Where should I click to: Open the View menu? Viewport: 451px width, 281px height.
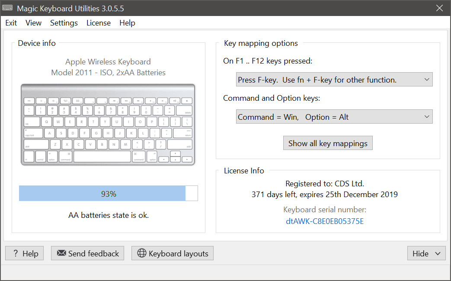point(33,22)
